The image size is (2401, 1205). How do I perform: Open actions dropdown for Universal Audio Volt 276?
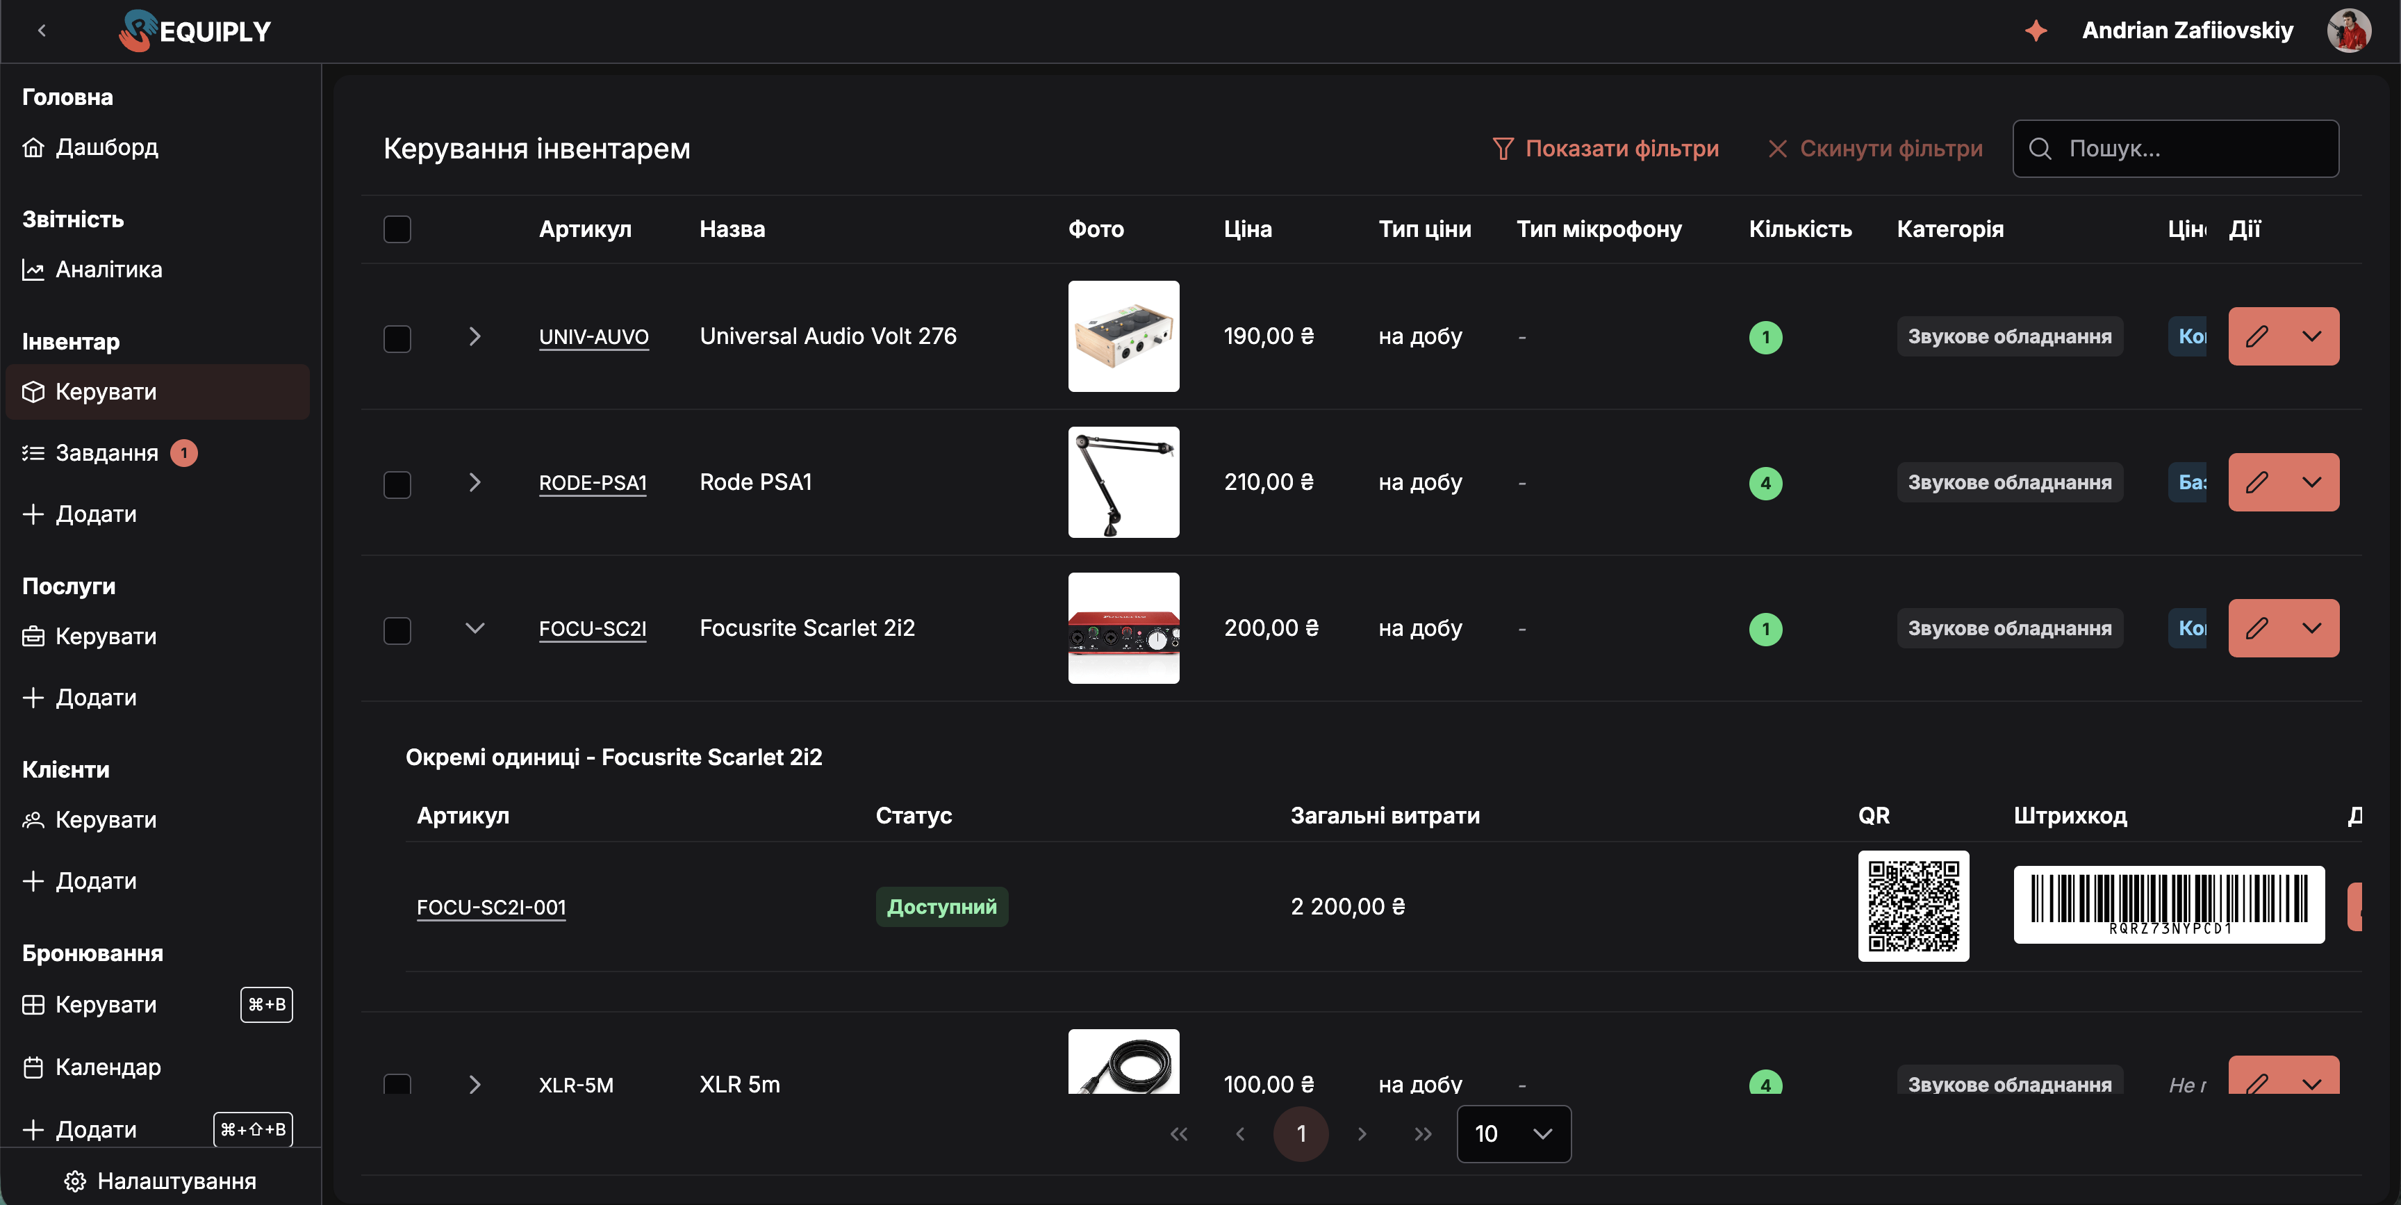pyautogui.click(x=2311, y=336)
